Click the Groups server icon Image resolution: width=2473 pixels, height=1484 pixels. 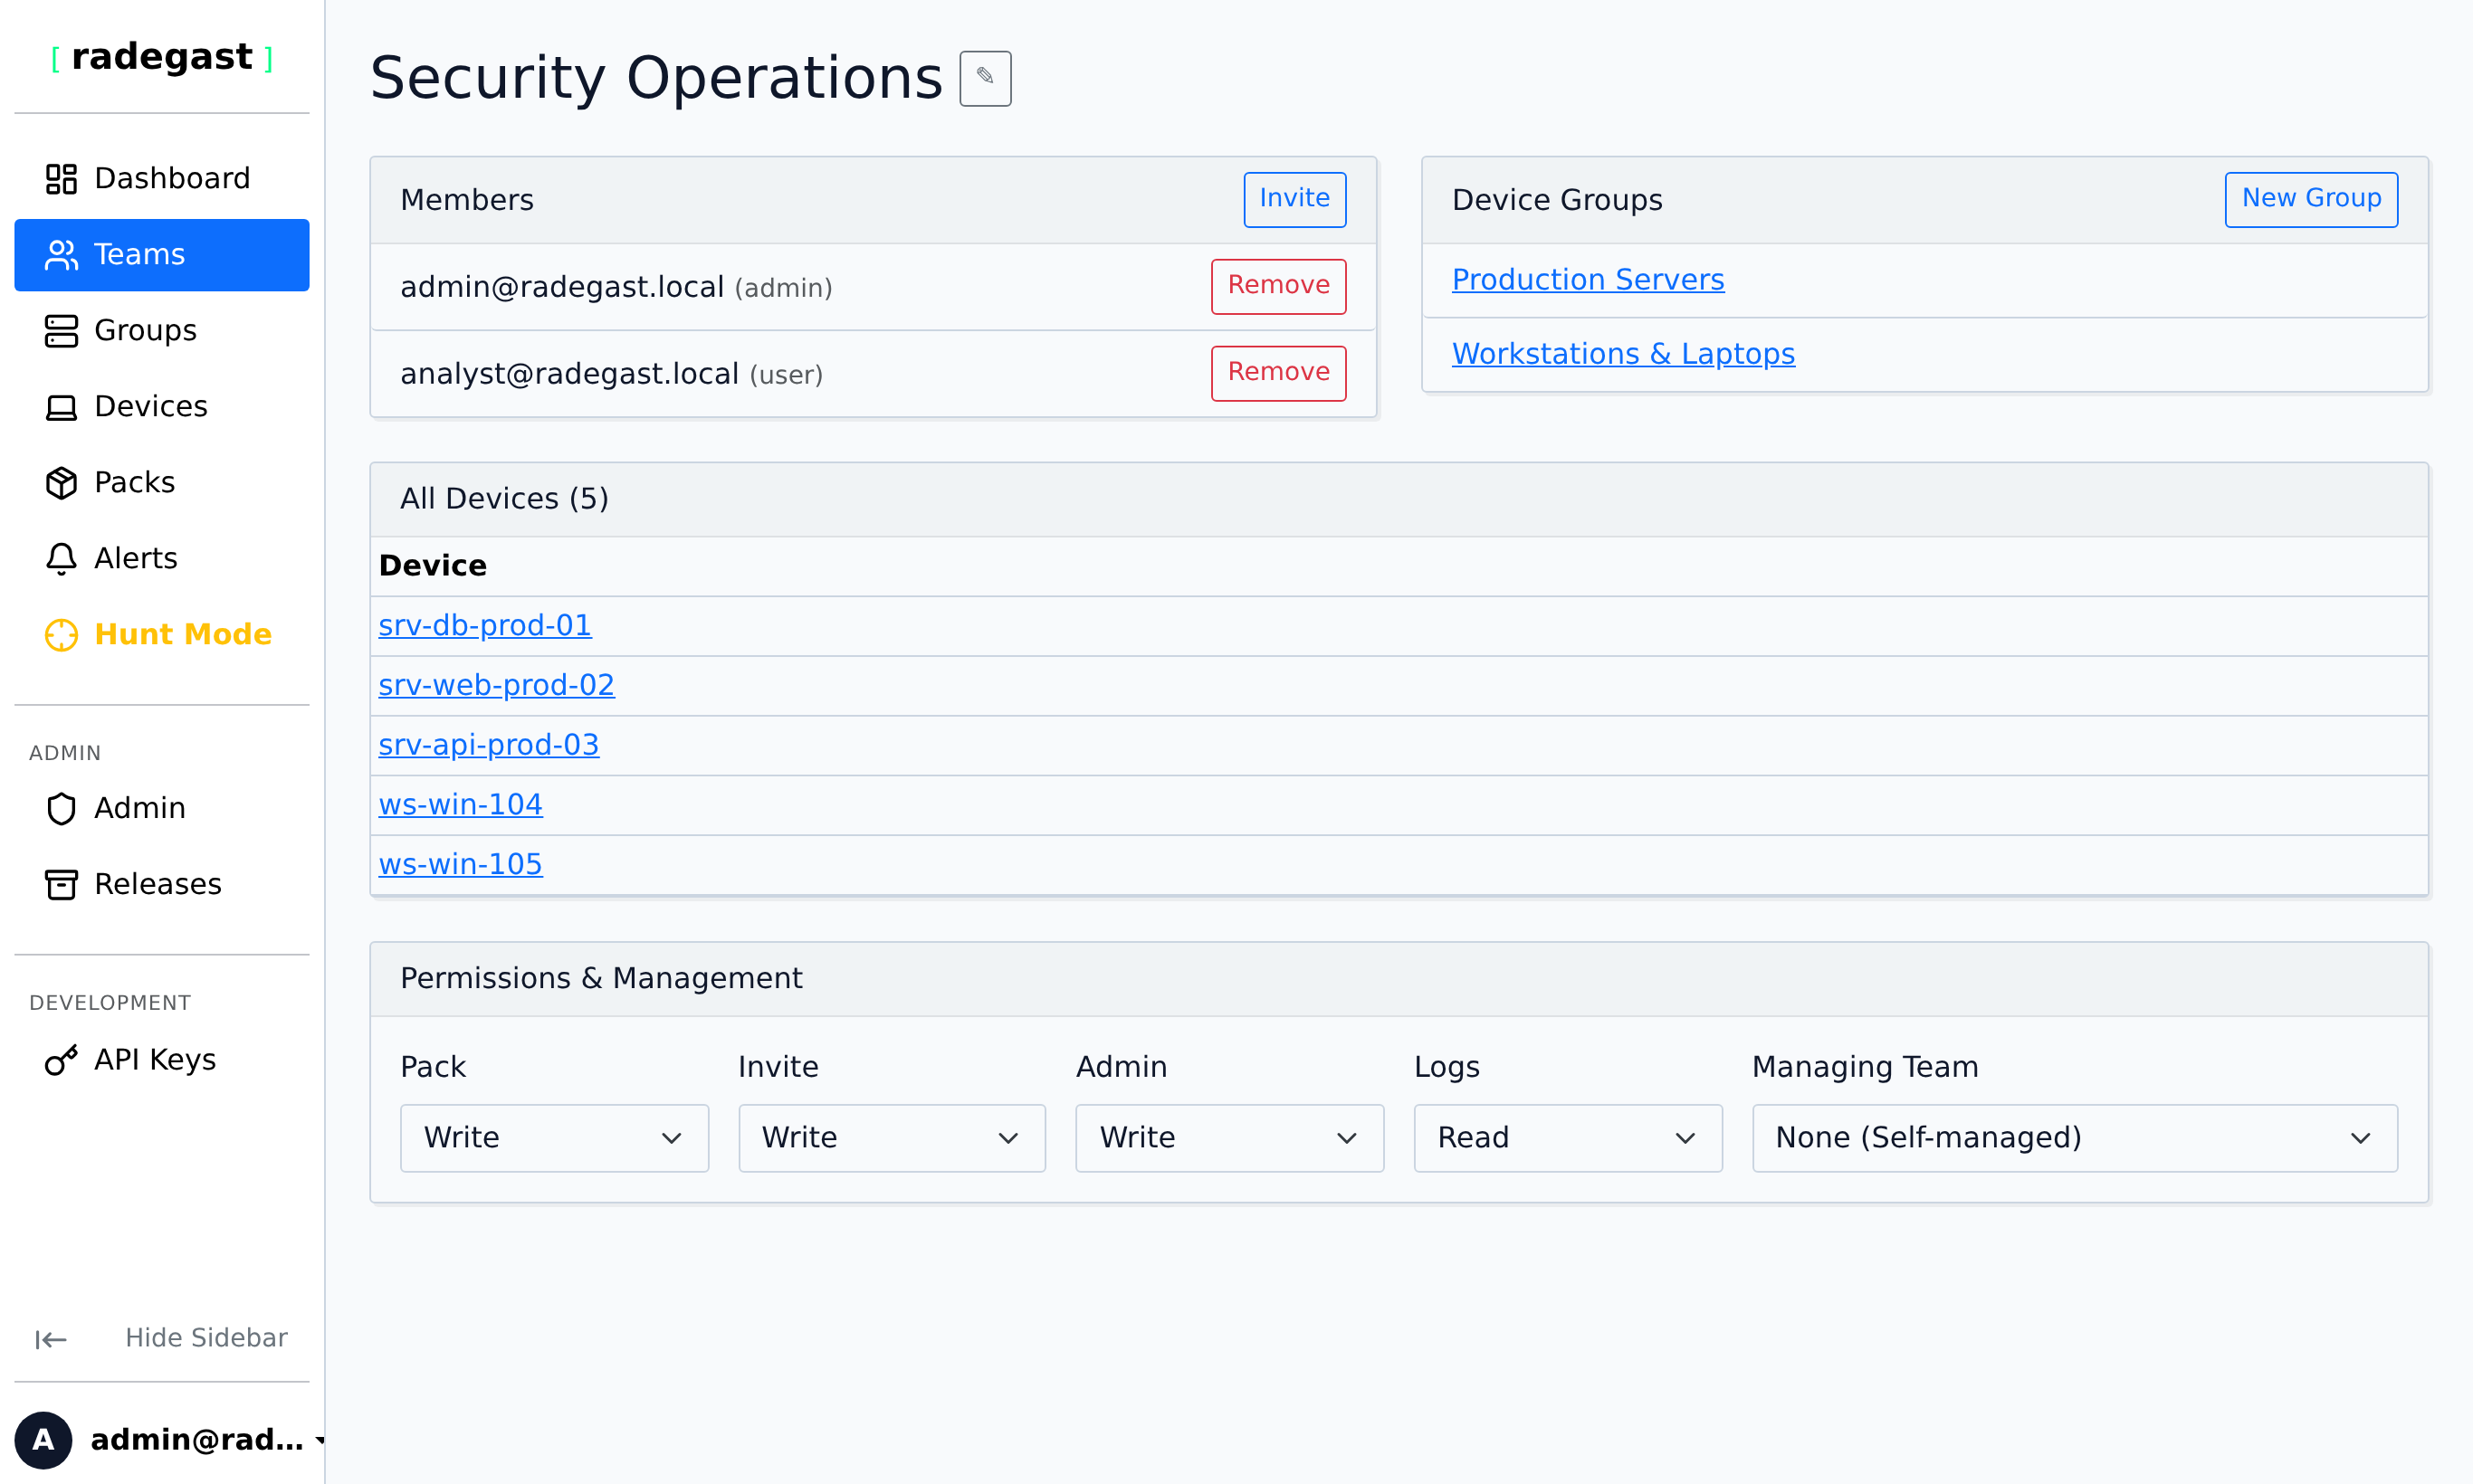(61, 331)
